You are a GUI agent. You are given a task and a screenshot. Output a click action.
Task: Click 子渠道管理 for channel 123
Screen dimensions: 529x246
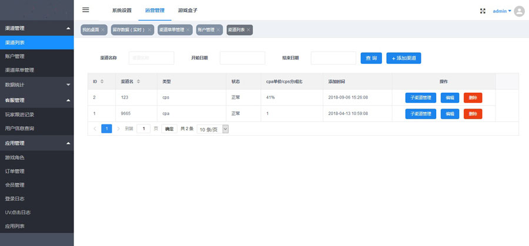click(420, 97)
